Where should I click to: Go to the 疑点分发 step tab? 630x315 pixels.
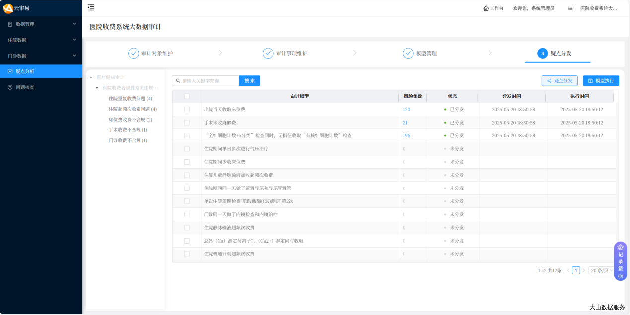[x=557, y=53]
